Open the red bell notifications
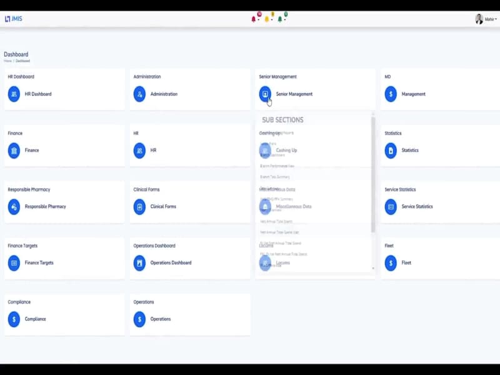This screenshot has width=500, height=375. pos(254,19)
